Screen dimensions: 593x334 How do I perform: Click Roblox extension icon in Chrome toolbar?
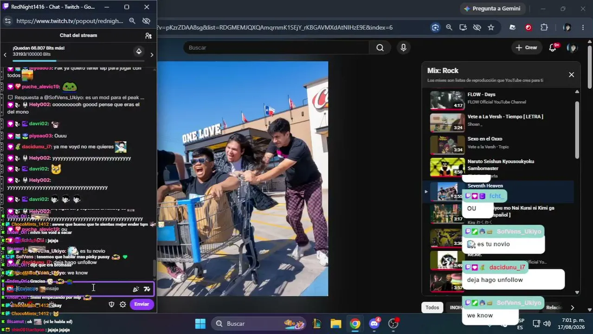pos(513,27)
